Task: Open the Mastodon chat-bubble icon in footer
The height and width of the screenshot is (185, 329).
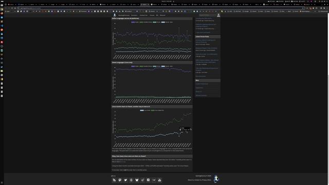Action: (x=120, y=180)
